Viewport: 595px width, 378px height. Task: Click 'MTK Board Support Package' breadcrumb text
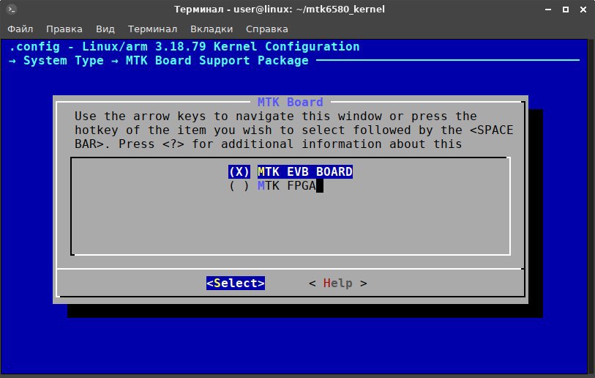pos(217,61)
